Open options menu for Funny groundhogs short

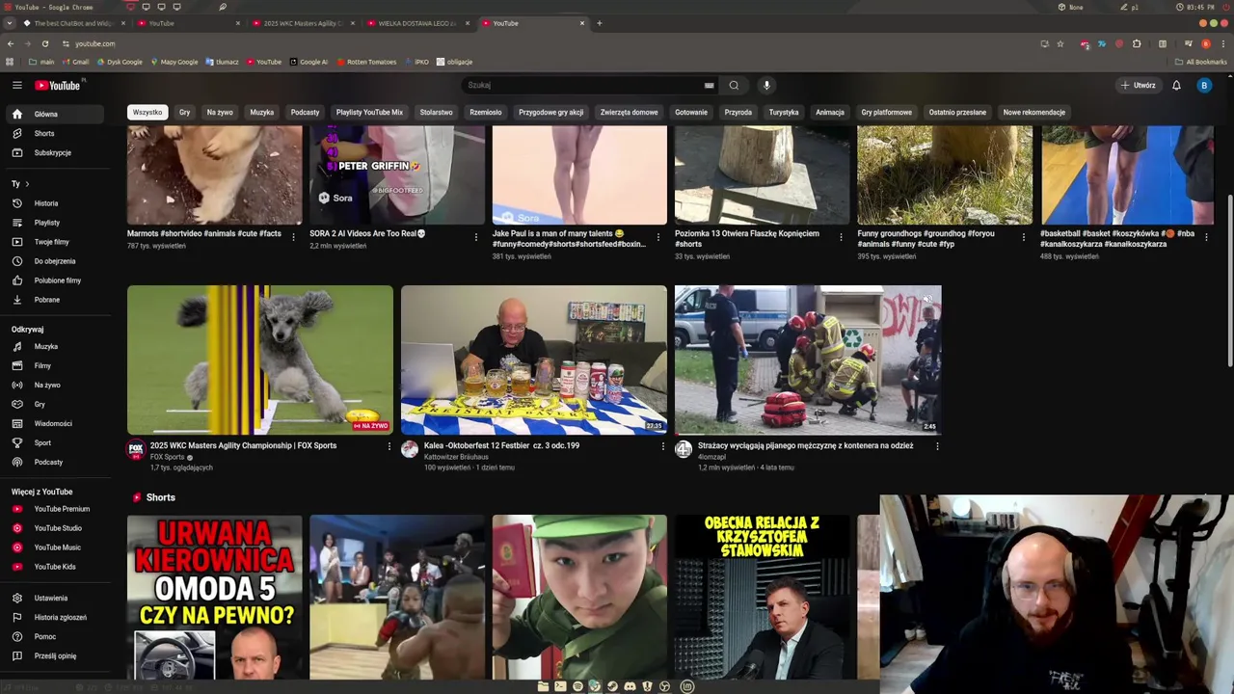pos(1024,237)
